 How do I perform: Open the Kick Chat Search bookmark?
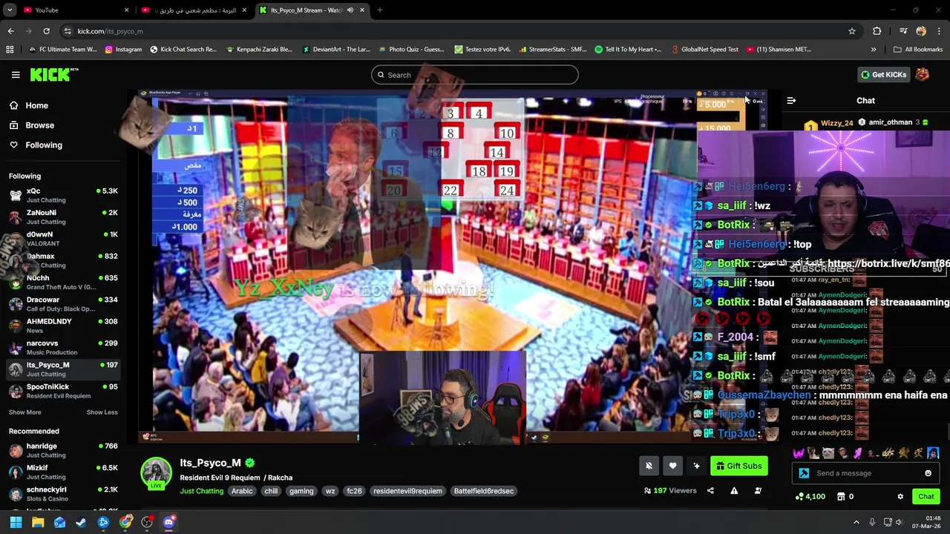click(x=183, y=50)
